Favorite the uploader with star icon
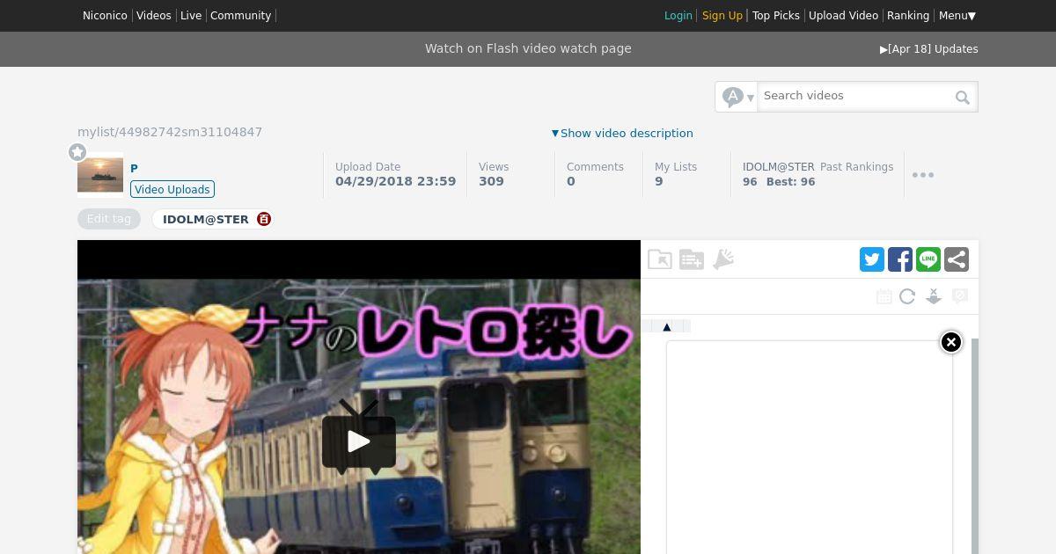Screen dimensions: 1056x554 click(77, 152)
